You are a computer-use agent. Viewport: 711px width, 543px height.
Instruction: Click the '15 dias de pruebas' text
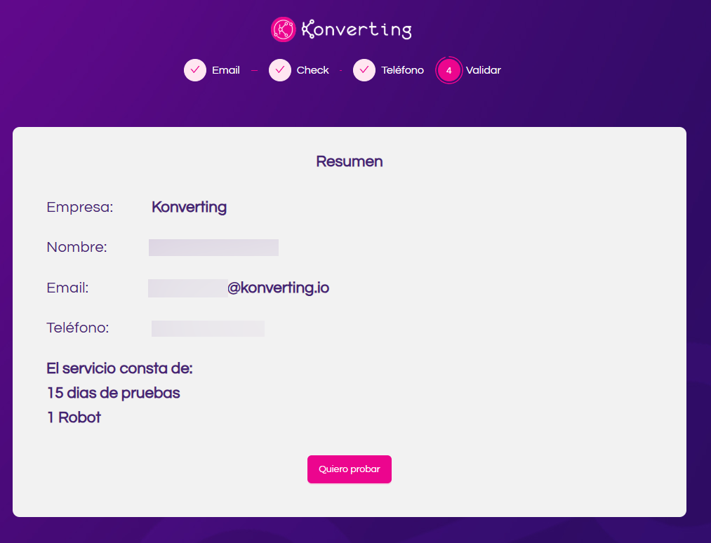pos(114,393)
